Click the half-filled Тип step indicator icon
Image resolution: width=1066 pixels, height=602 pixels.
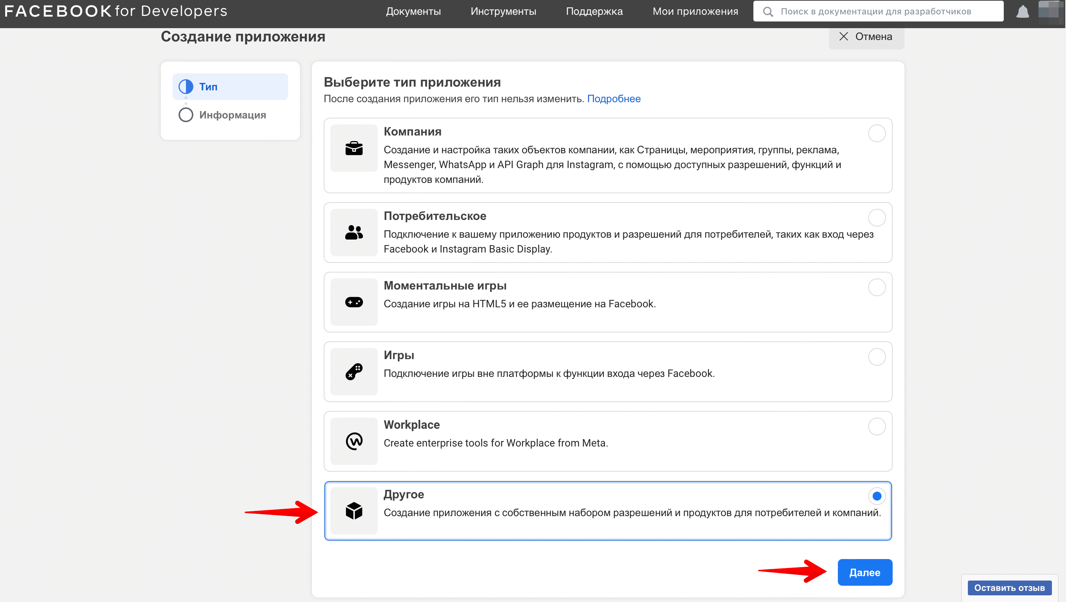tap(186, 87)
